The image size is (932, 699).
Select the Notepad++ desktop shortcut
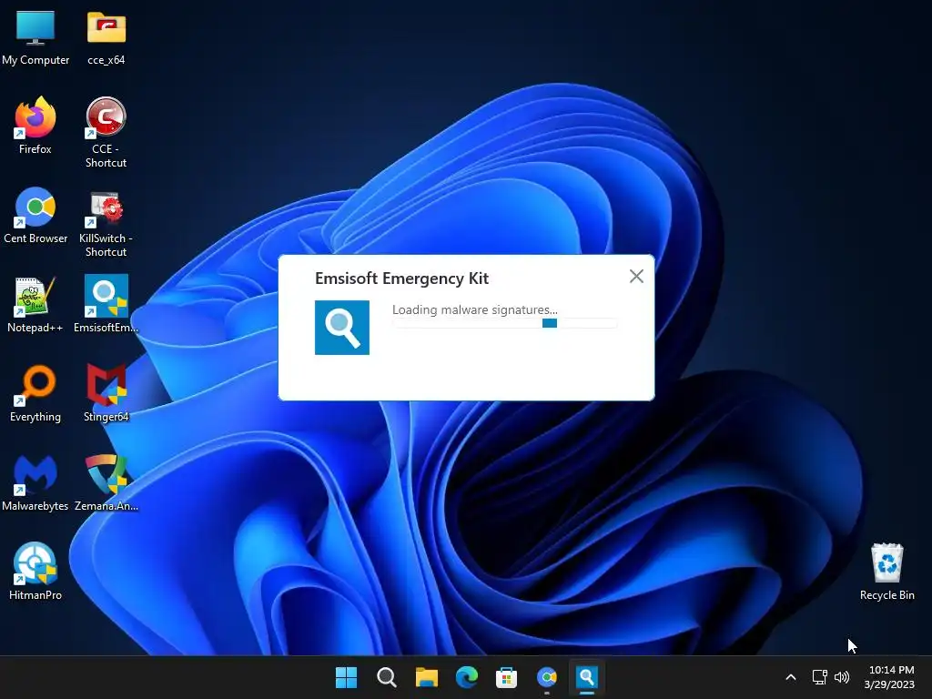pos(35,304)
